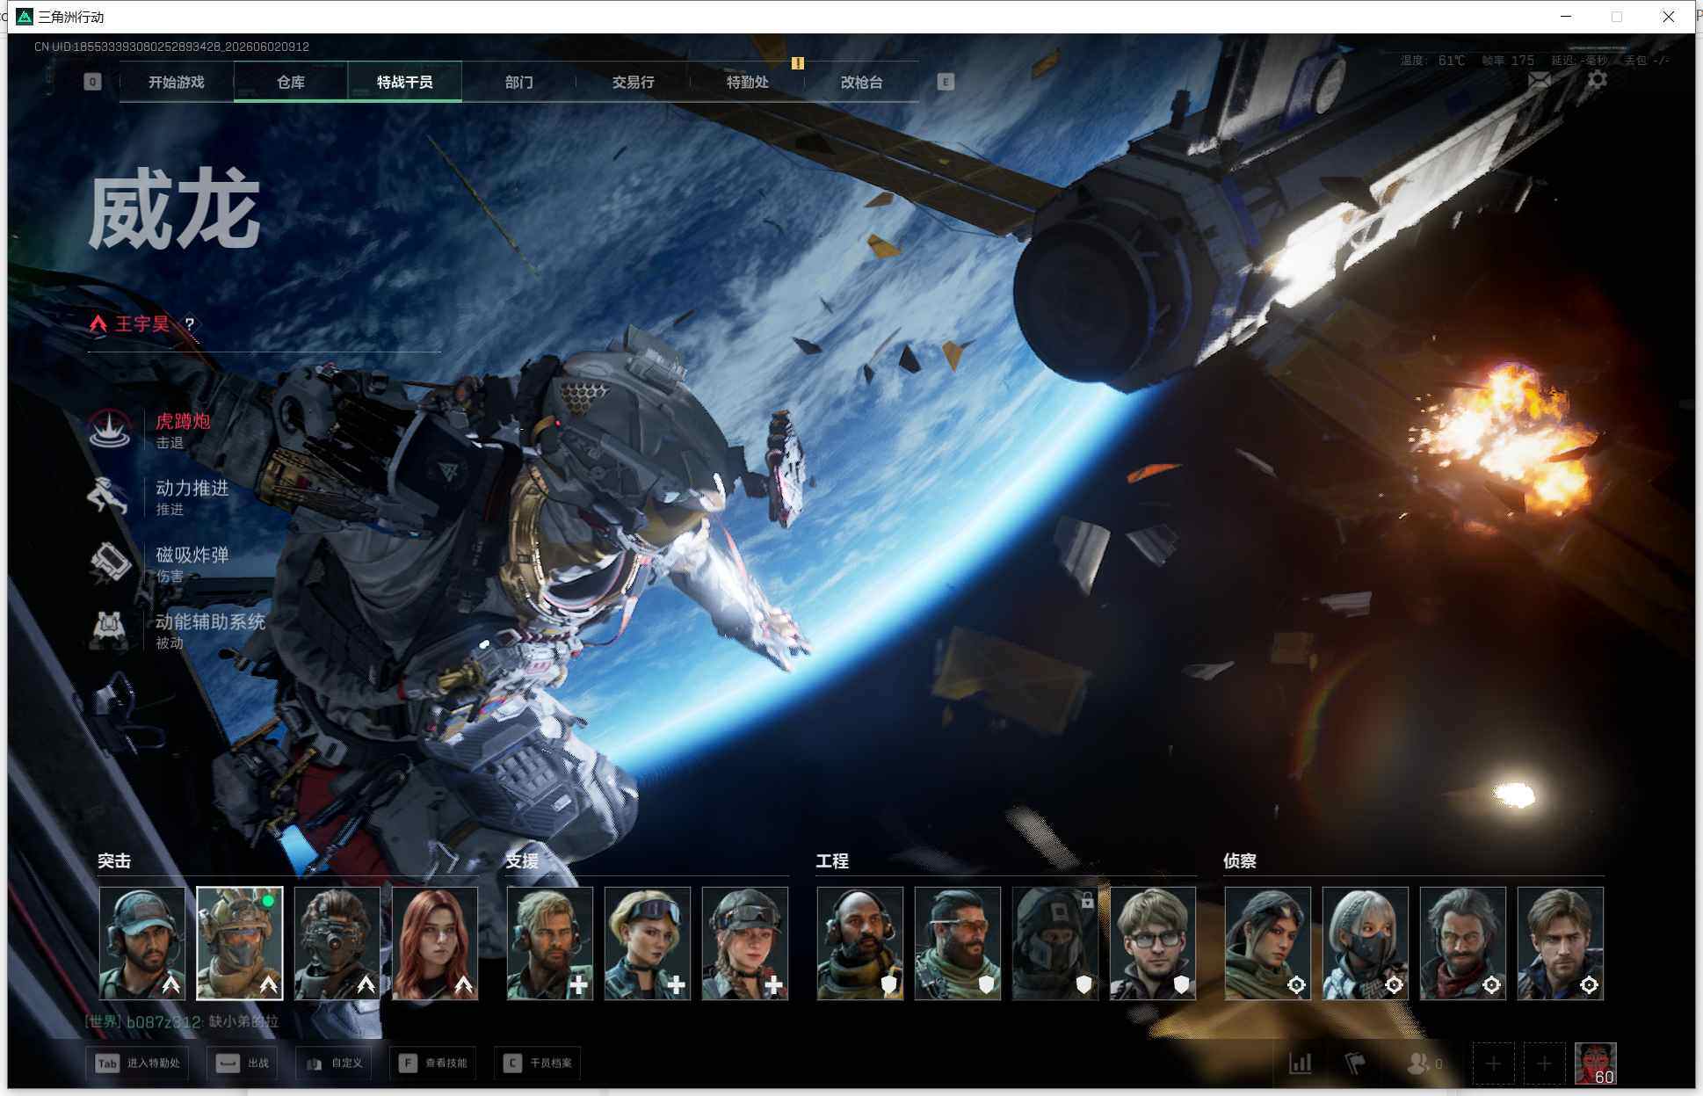Select the brown-haired man, last in 侦察
The height and width of the screenshot is (1096, 1703).
tap(1561, 943)
